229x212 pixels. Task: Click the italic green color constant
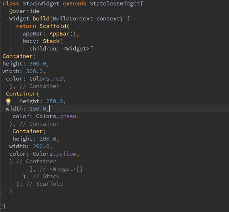pos(68,116)
